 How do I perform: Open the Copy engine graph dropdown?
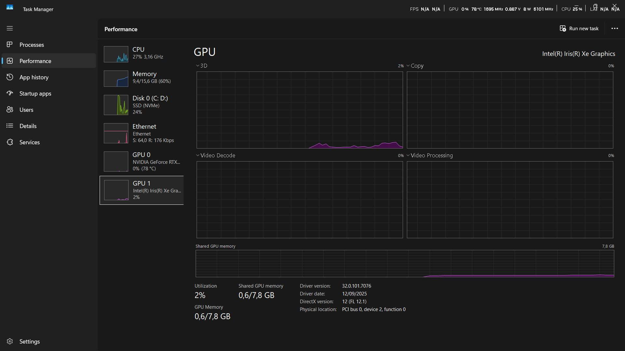point(408,66)
